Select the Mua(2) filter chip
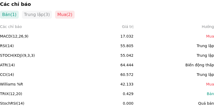Screen dimensions: 214x106 click(65, 15)
